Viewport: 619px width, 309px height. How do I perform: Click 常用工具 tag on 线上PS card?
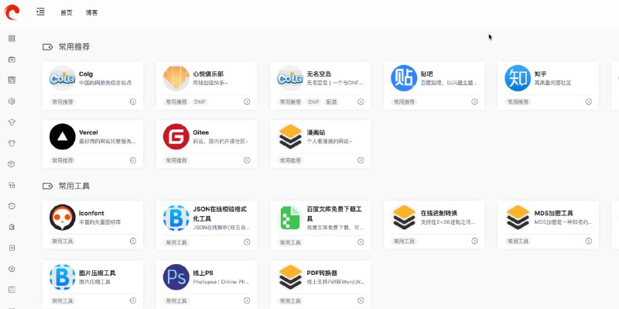point(176,300)
